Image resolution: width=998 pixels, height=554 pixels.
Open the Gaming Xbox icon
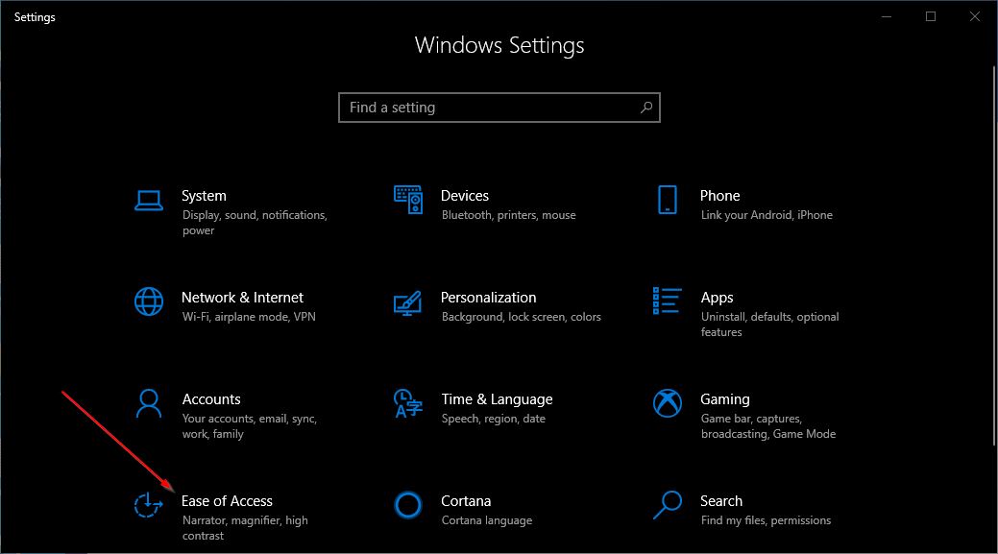tap(667, 403)
